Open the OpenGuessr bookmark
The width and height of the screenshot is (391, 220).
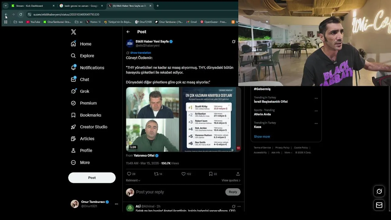click(x=213, y=22)
